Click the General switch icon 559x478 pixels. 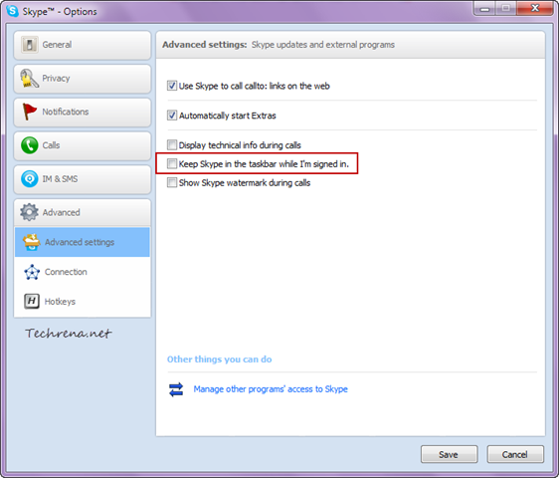(x=29, y=45)
